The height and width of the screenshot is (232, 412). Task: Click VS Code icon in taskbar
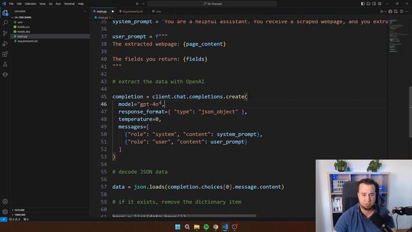click(x=225, y=227)
